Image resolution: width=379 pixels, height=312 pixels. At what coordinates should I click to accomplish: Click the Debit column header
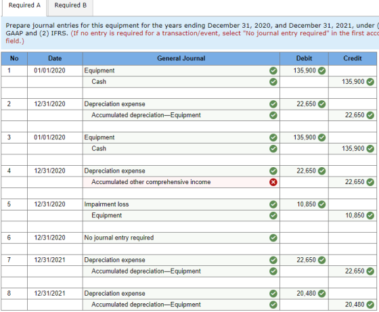point(304,58)
